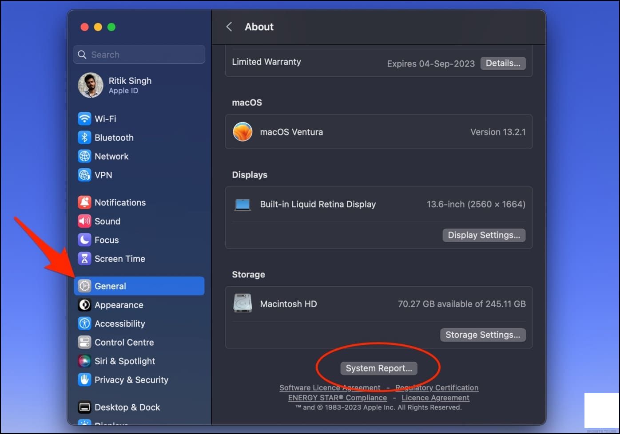Click the Accessibility icon in sidebar
This screenshot has height=434, width=620.
click(x=84, y=324)
